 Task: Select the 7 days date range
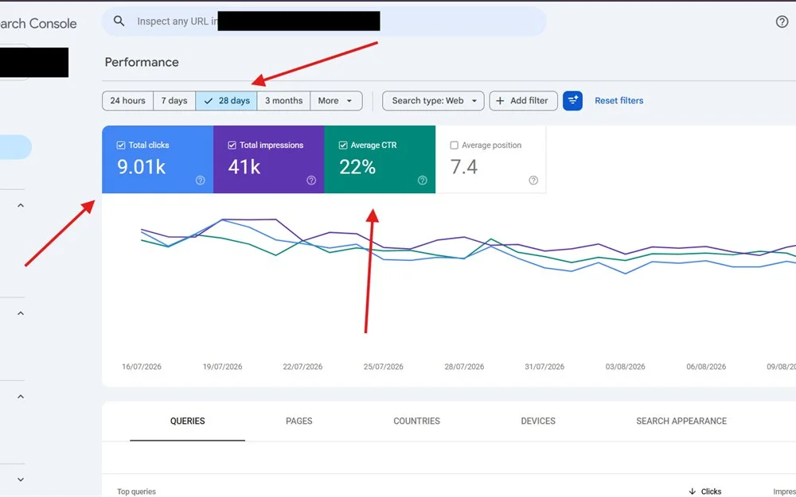[174, 100]
